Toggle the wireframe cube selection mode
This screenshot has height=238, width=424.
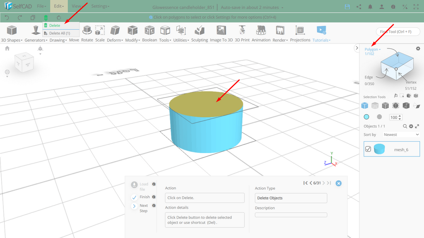[375, 106]
